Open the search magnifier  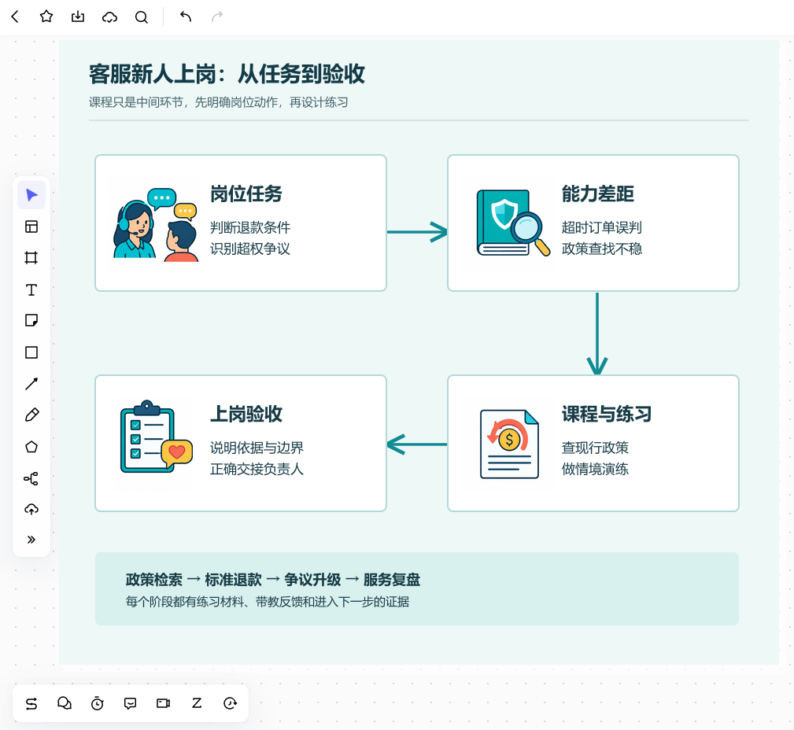142,17
